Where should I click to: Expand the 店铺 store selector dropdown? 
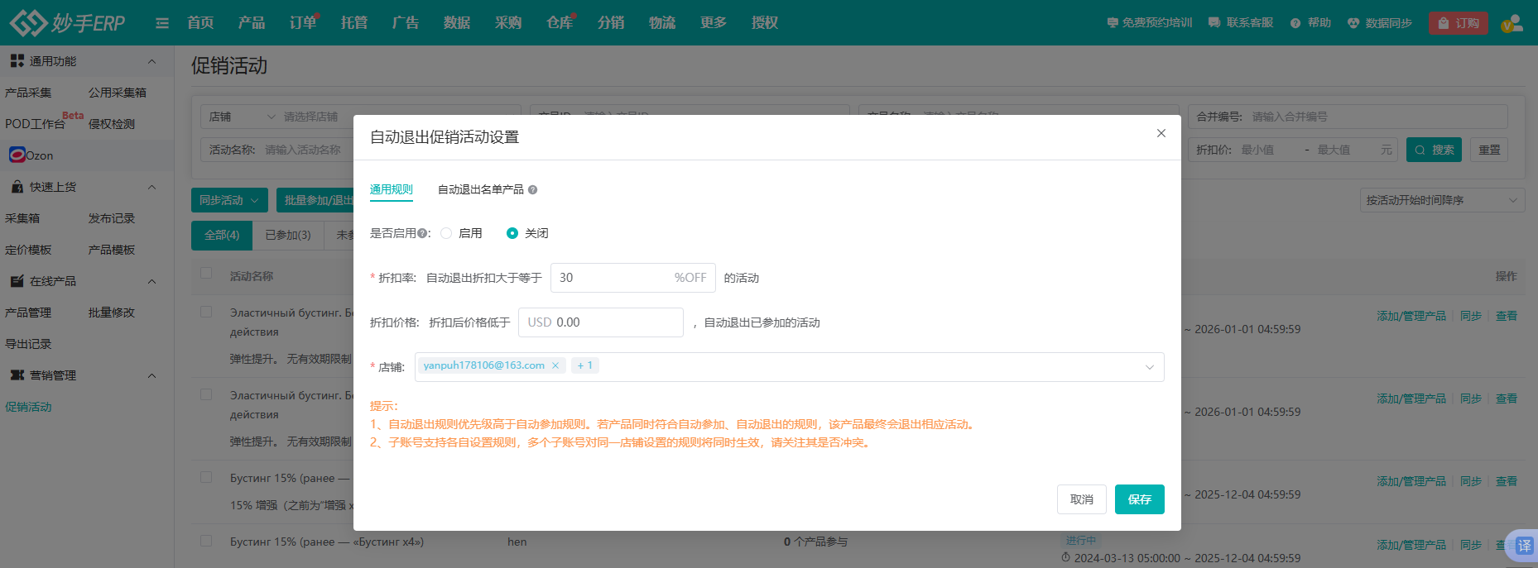pyautogui.click(x=1149, y=367)
